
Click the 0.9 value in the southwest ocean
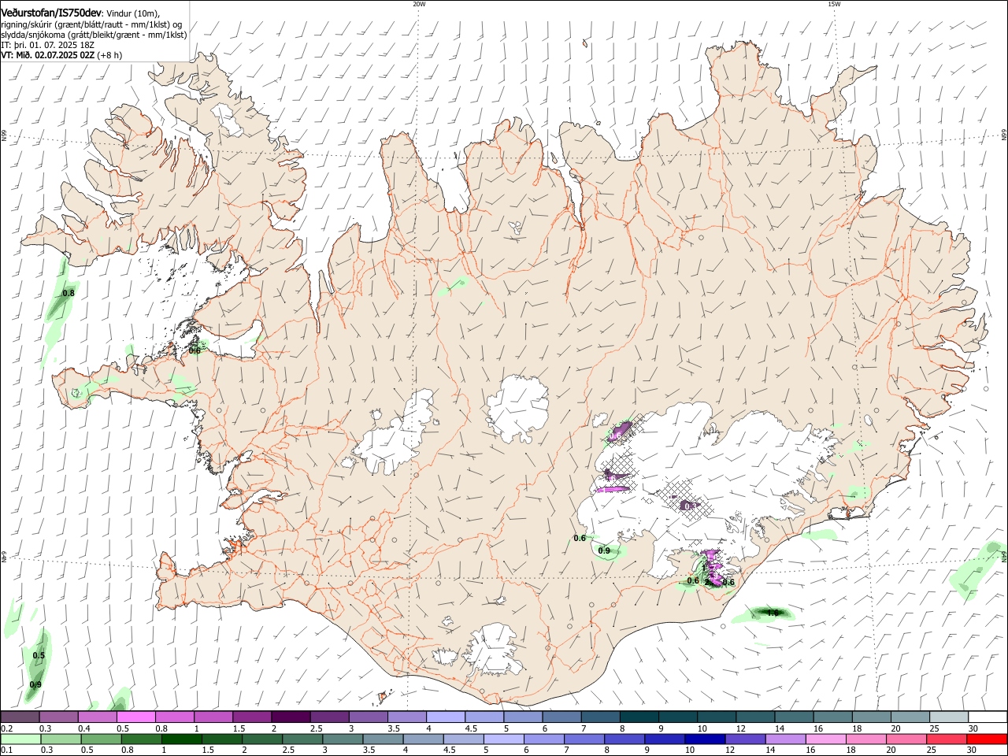(35, 684)
